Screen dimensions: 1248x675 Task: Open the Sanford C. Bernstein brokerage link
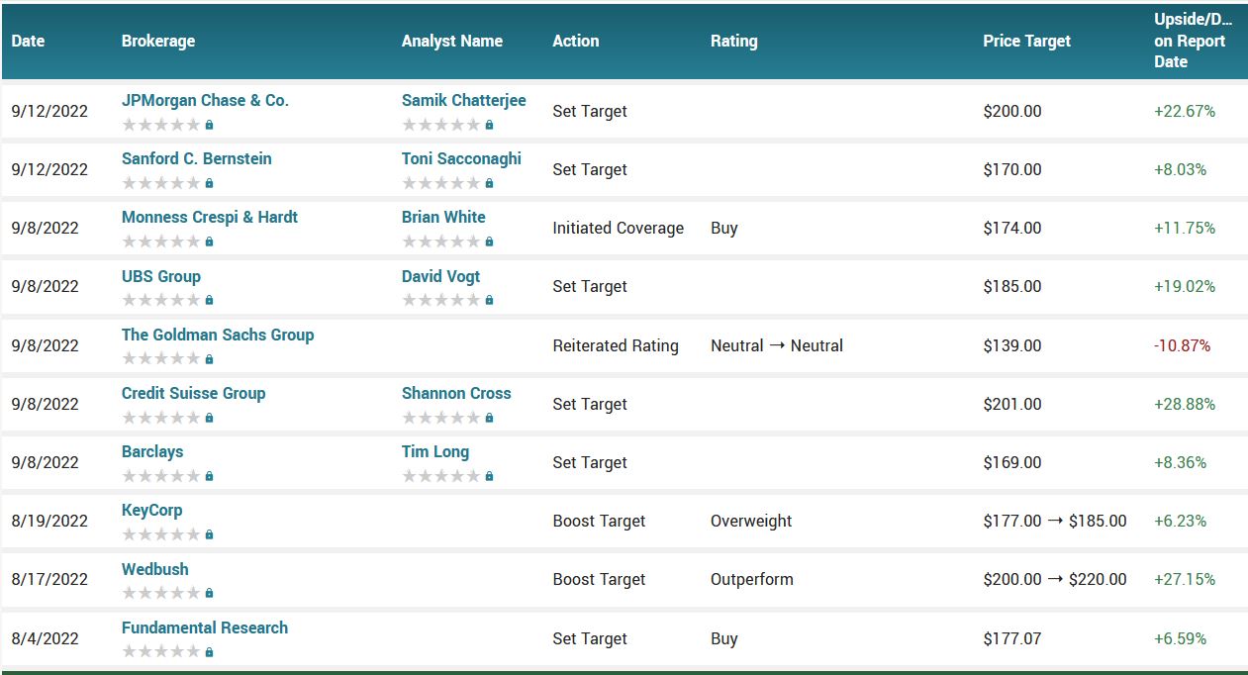pos(196,159)
